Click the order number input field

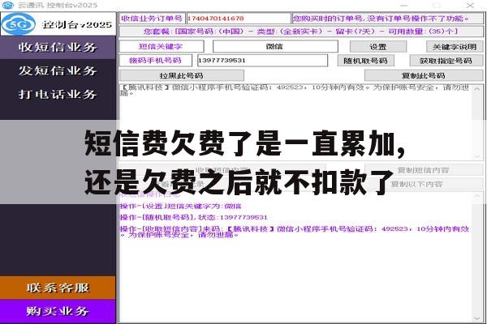[238, 19]
